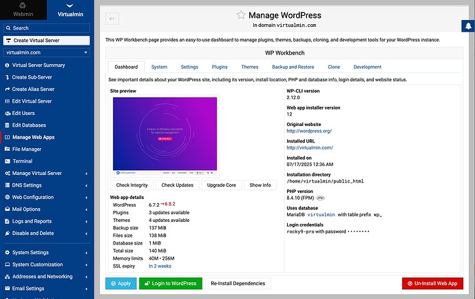475x299 pixels.
Task: Click the Addresses and Networking icon
Action: [8, 276]
